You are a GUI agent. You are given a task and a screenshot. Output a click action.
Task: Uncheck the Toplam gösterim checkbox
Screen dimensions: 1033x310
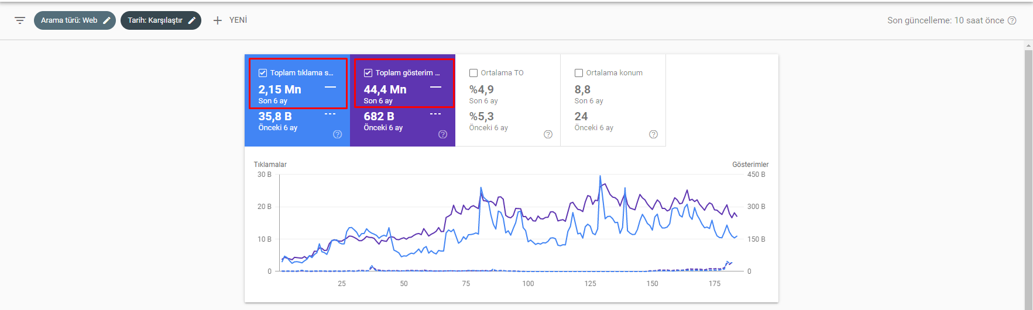(368, 73)
